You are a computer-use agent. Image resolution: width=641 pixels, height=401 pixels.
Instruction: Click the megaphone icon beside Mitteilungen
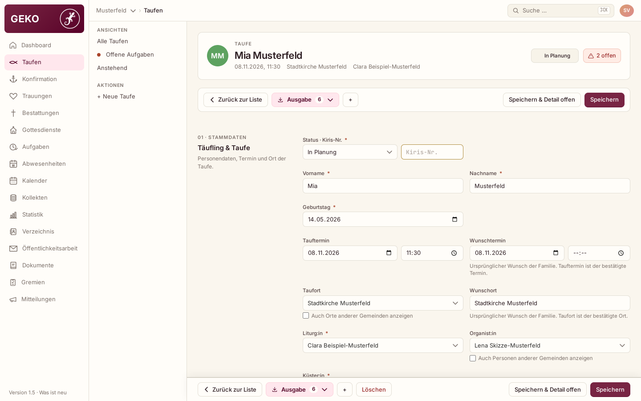coord(13,299)
